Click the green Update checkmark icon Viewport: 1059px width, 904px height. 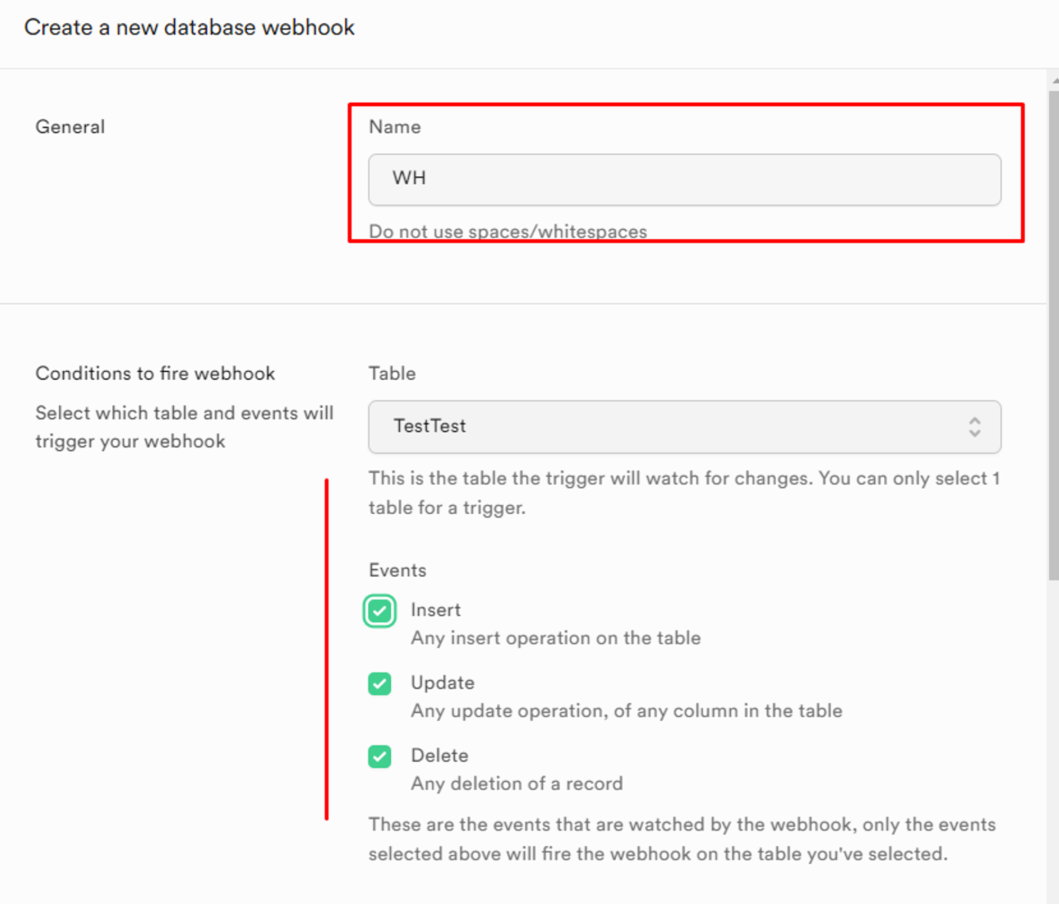(x=379, y=683)
